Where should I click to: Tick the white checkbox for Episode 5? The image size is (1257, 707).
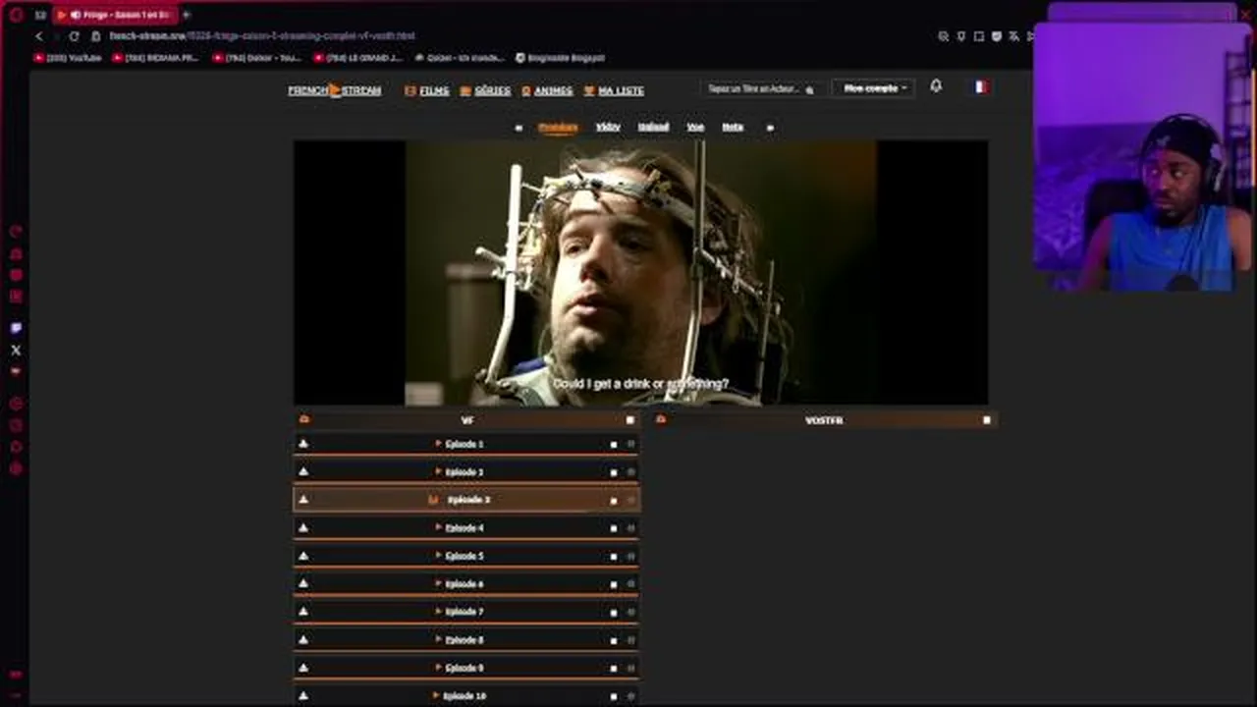pos(614,557)
